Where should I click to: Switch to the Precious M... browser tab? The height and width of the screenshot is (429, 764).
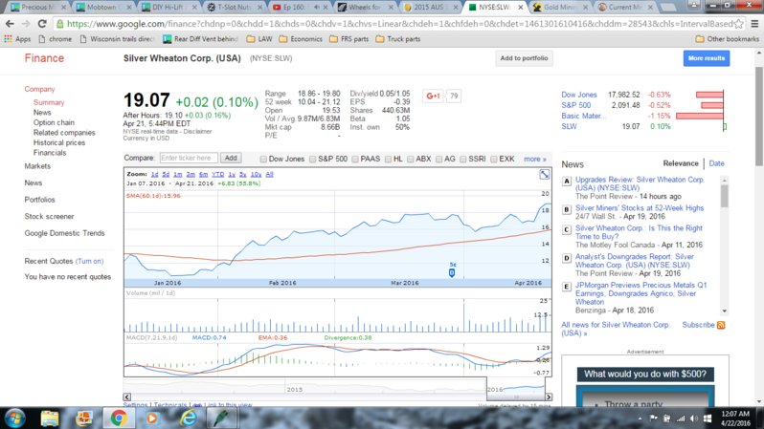coord(36,7)
